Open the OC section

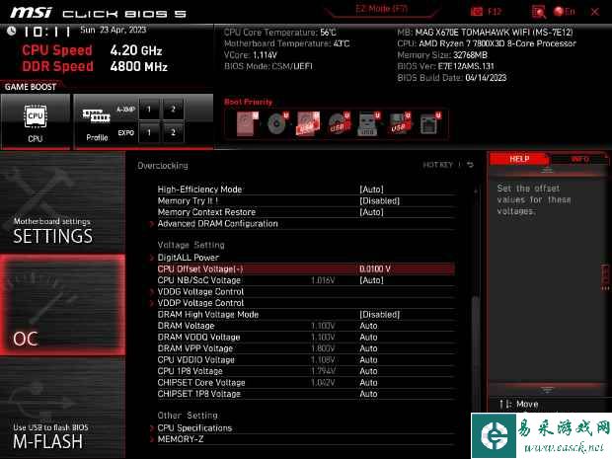[x=62, y=305]
